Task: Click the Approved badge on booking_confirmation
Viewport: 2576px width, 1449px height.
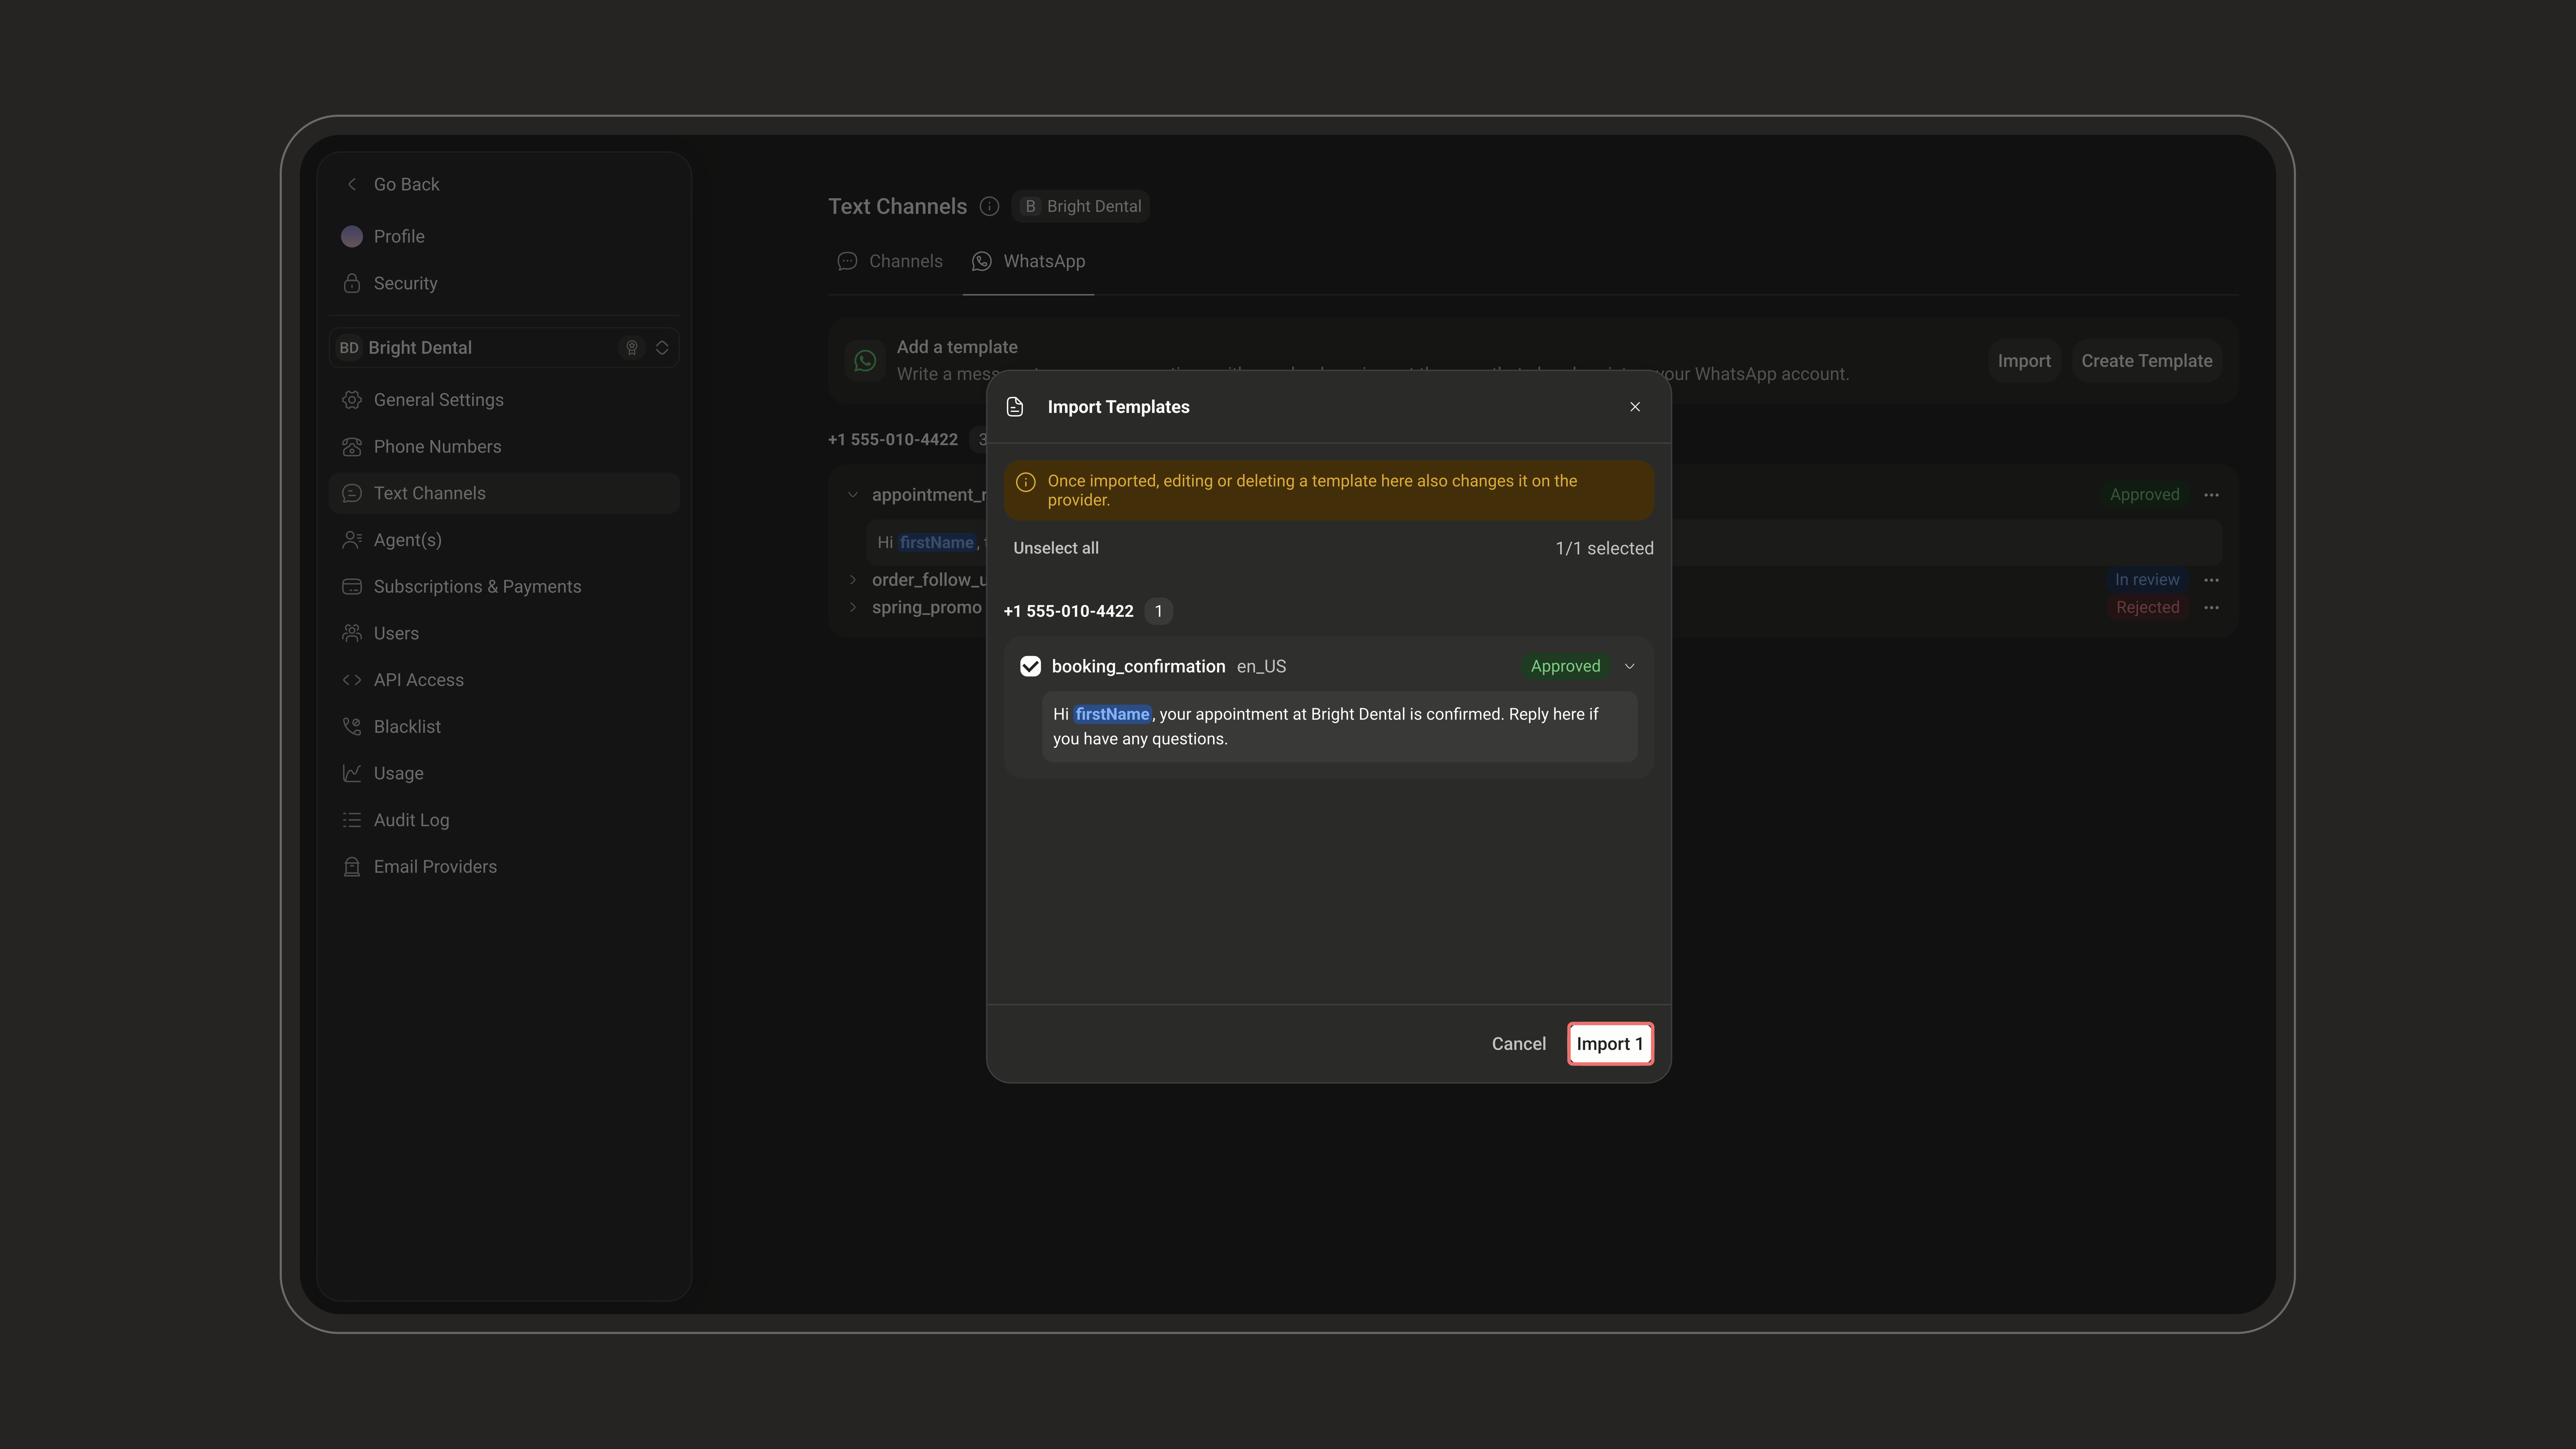Action: click(x=1565, y=666)
